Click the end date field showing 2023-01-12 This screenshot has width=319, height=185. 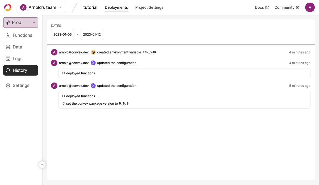[92, 34]
